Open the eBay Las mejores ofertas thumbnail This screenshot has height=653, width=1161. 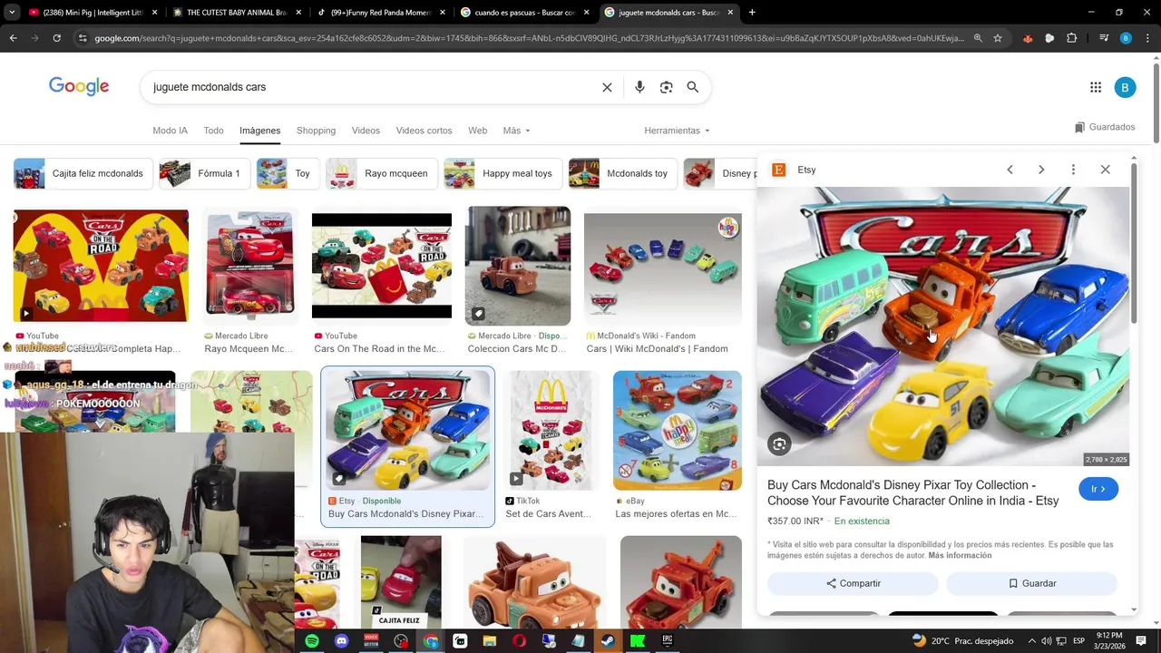[x=677, y=430]
